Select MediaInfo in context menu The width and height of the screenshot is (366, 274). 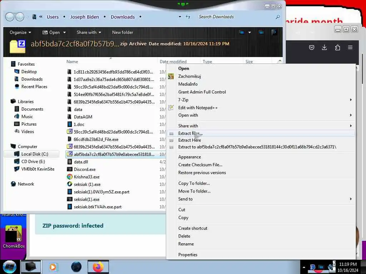coord(261,84)
